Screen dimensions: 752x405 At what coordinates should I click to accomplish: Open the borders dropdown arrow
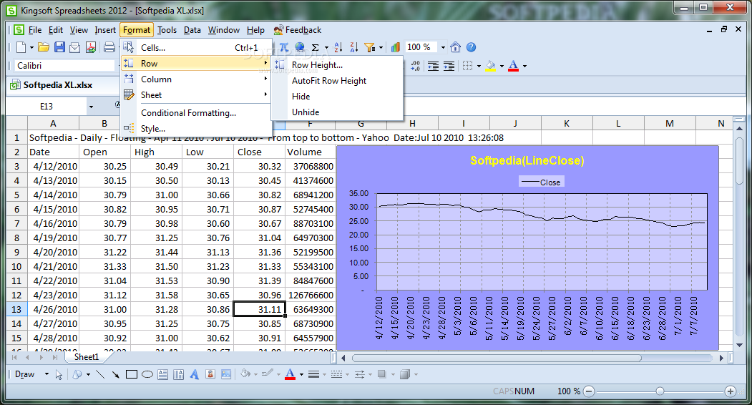click(x=479, y=66)
